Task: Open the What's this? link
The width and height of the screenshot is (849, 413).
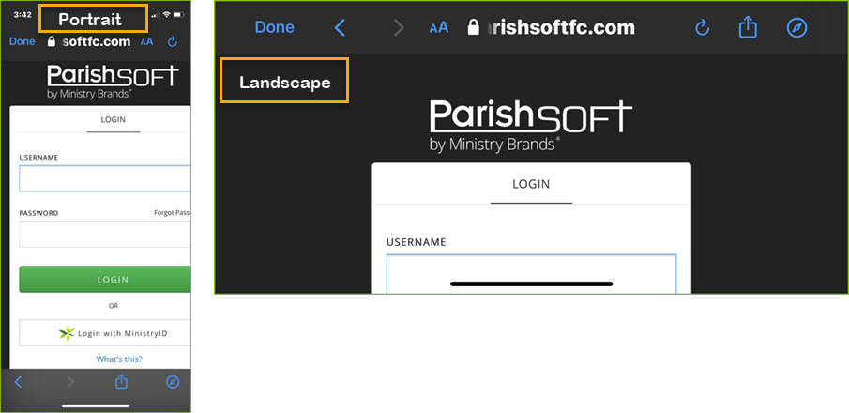Action: [x=119, y=359]
